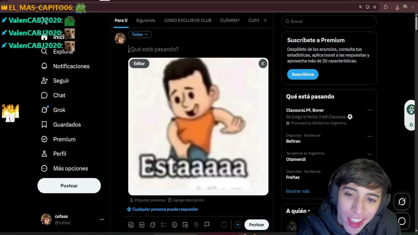
Task: Open the emoji picker
Action: 174,225
